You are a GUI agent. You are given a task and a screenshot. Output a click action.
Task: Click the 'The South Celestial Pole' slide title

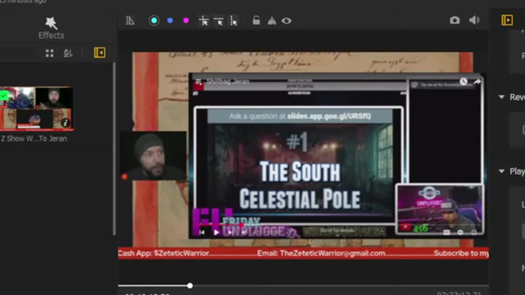tap(300, 185)
